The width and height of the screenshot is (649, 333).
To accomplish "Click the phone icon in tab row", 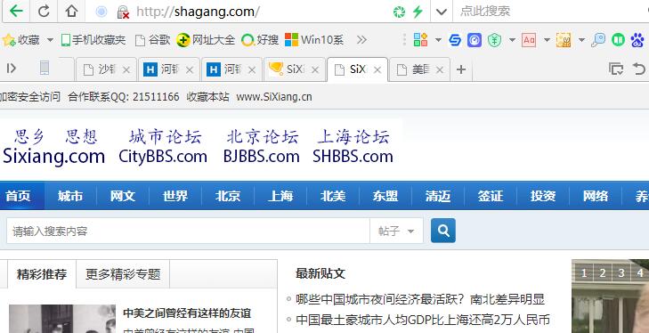I will click(x=45, y=68).
